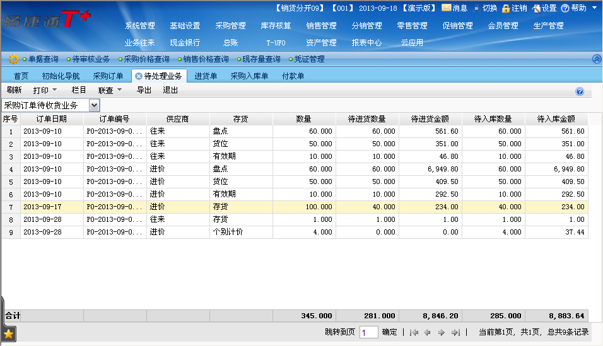This screenshot has height=346, width=603.
Task: Click the blue help icon in toolbar
Action: point(580,91)
